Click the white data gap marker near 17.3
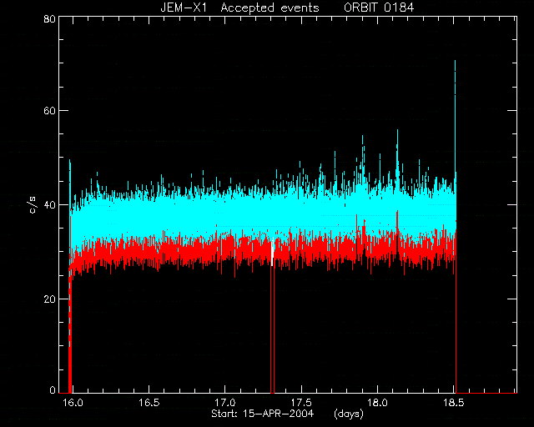The width and height of the screenshot is (534, 427). [x=272, y=251]
